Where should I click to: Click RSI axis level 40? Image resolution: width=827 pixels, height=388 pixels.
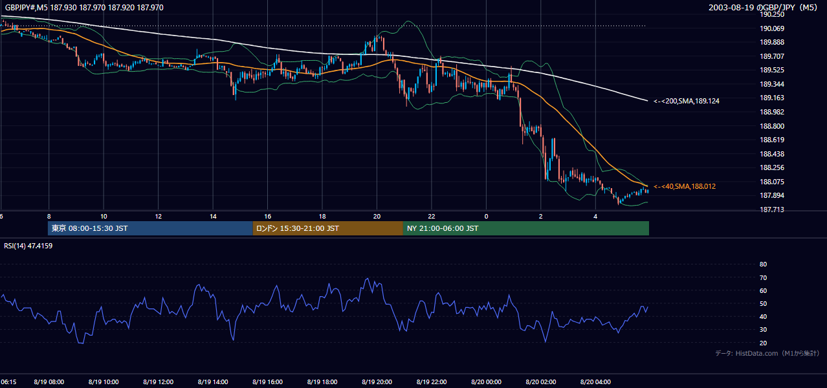763,316
